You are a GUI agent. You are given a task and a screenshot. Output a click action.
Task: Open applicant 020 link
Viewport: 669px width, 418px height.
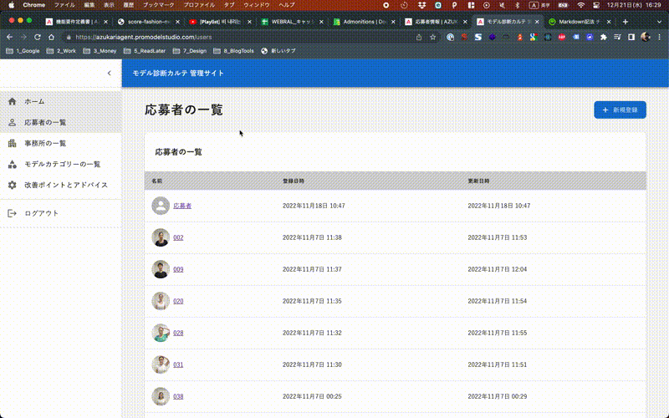click(178, 301)
